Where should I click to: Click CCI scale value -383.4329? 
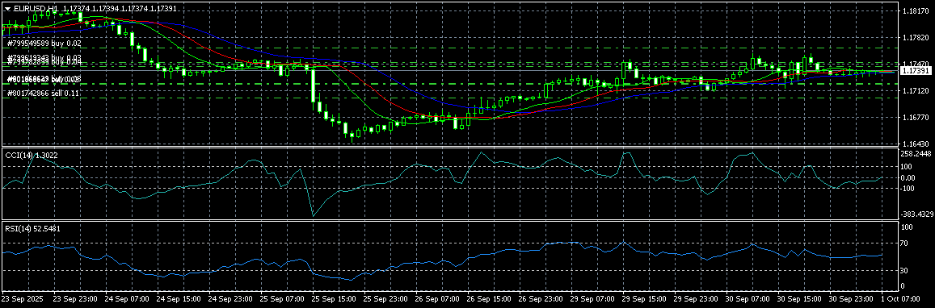coord(916,214)
